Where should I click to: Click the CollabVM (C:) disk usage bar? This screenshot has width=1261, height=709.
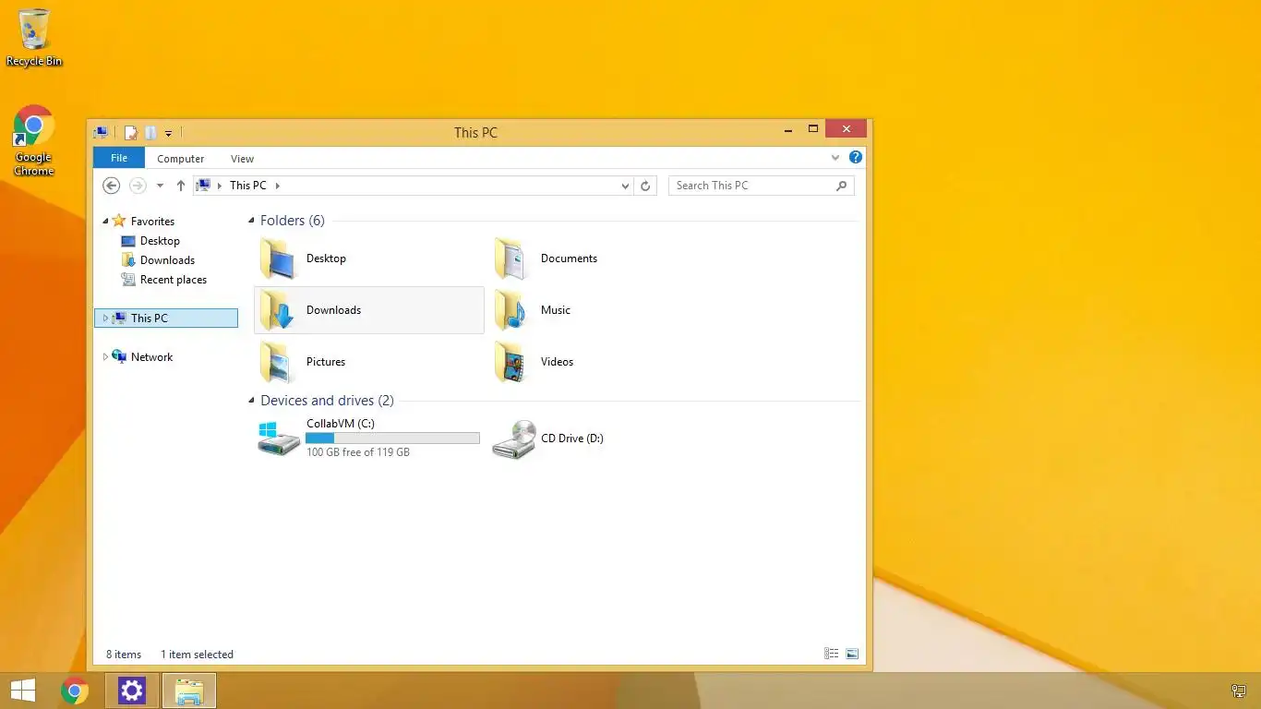[x=393, y=439]
